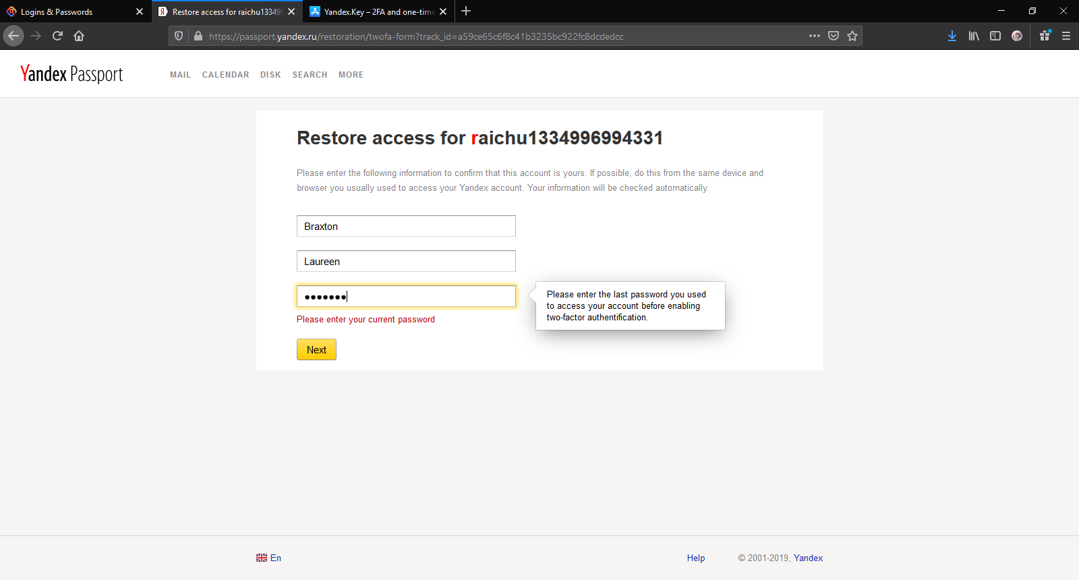Click the browser forward arrow
1079x580 pixels.
tap(36, 36)
